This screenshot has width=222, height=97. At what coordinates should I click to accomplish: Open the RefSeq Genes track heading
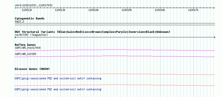pos(25,45)
